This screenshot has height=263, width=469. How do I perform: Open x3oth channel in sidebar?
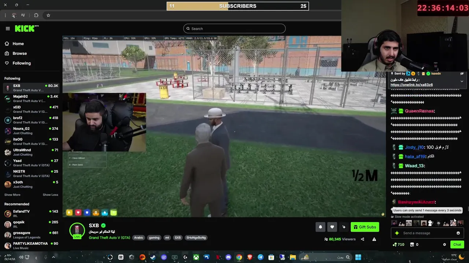tap(31, 184)
